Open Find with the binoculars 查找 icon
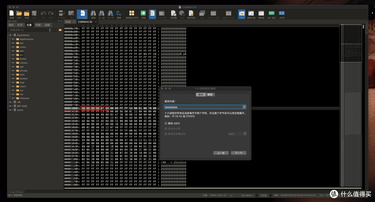Viewport: 375px width, 202px height. [93, 14]
